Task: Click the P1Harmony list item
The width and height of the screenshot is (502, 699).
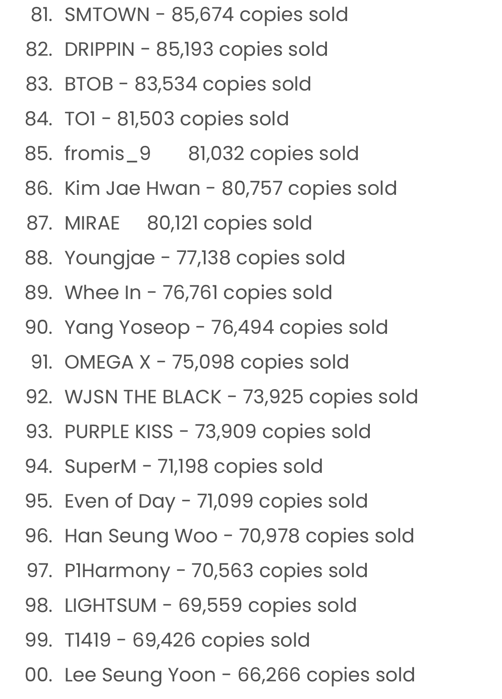Action: (x=197, y=571)
